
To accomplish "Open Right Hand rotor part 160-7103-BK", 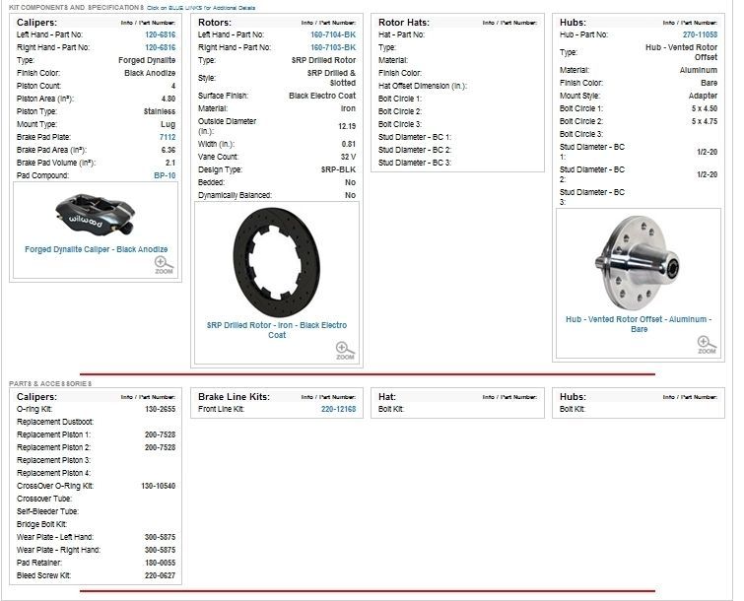I will click(333, 47).
